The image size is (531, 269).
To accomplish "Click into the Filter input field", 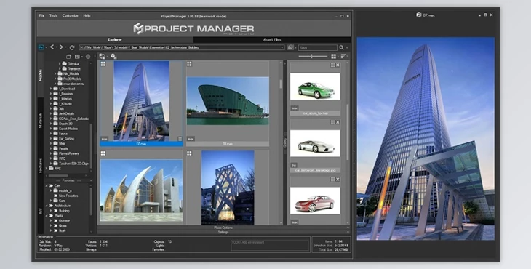I will point(318,48).
